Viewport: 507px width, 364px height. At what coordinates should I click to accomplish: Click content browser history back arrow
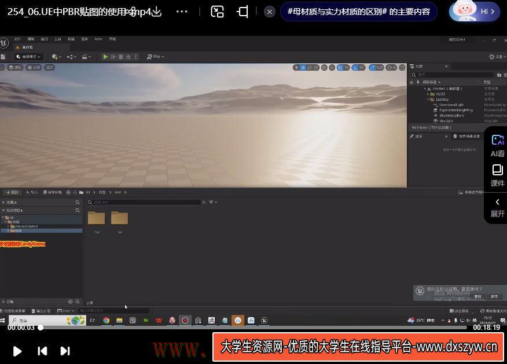coord(68,192)
